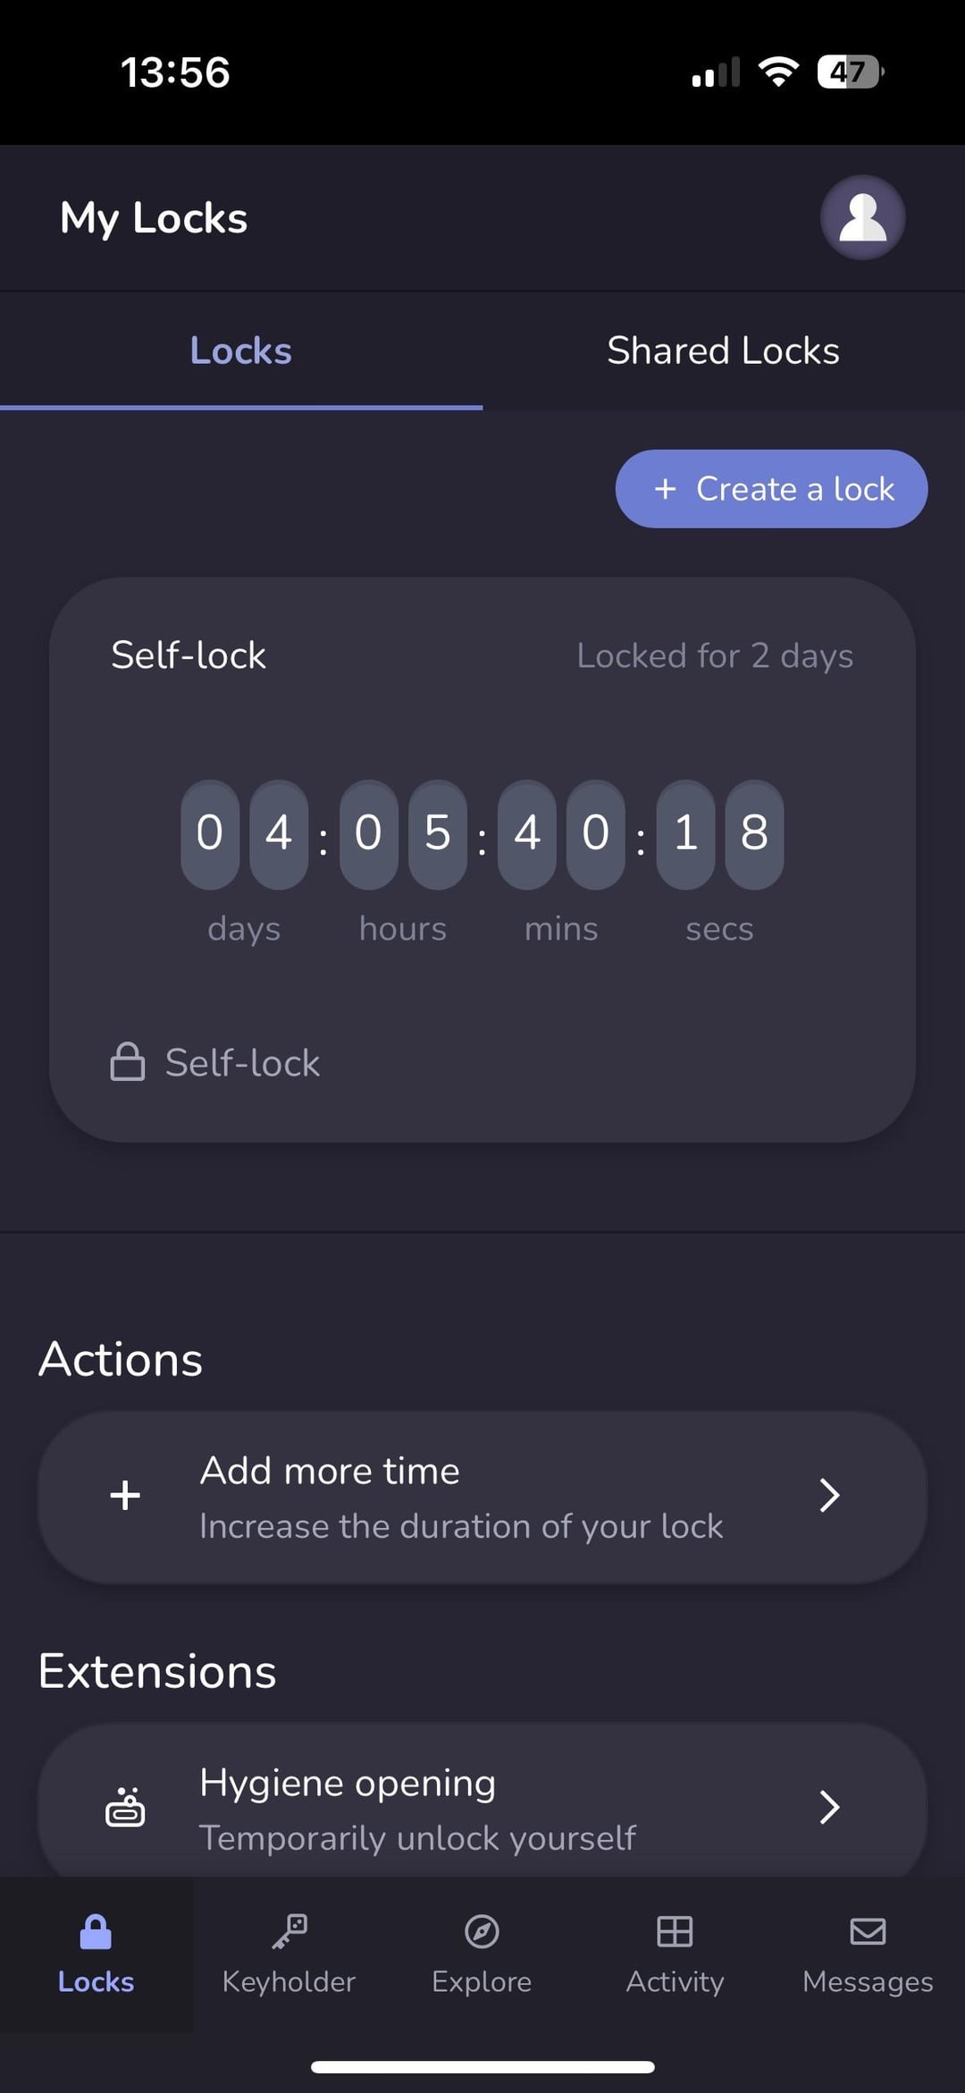Switch to the Shared Locks tab

coord(723,350)
